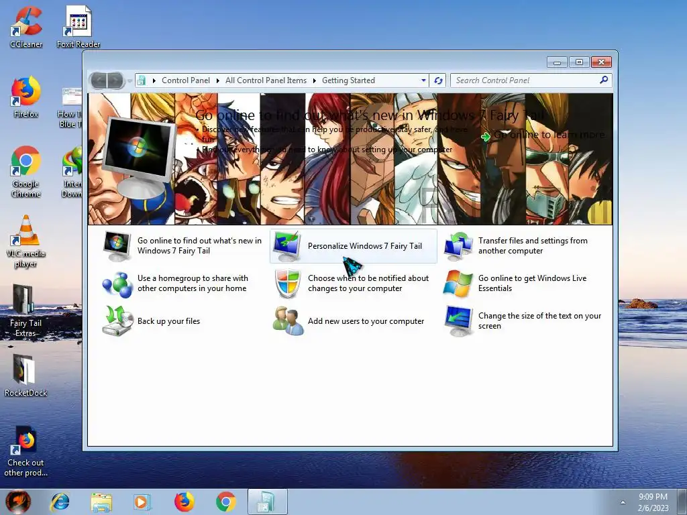Click the security shield notification icon
This screenshot has height=515, width=687.
(x=287, y=284)
